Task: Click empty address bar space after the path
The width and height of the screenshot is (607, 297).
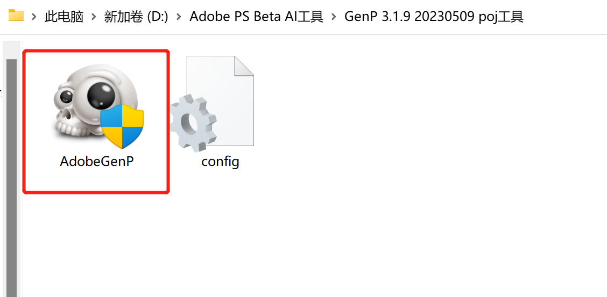Action: (565, 17)
